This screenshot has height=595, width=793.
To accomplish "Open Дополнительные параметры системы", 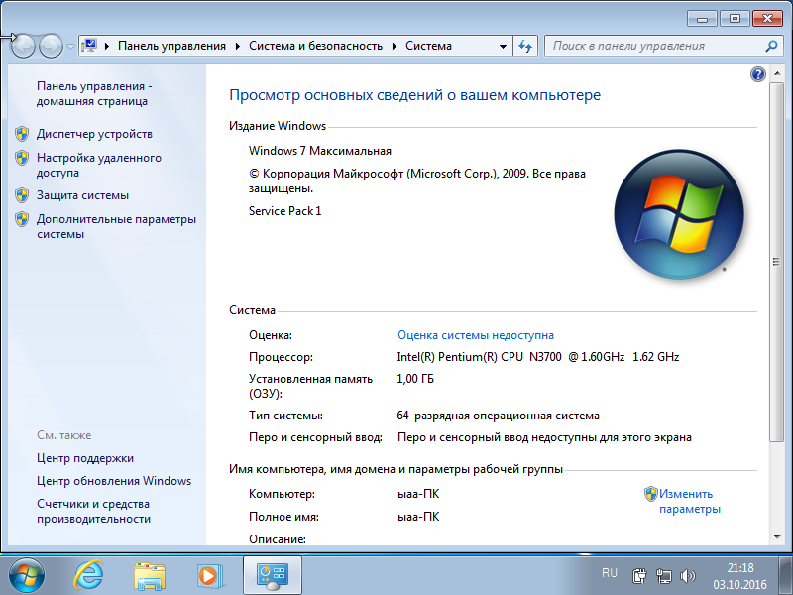I will click(116, 227).
